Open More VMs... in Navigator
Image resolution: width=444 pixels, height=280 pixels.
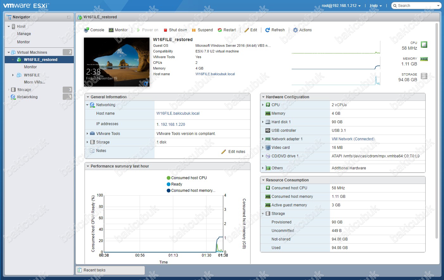pos(35,82)
